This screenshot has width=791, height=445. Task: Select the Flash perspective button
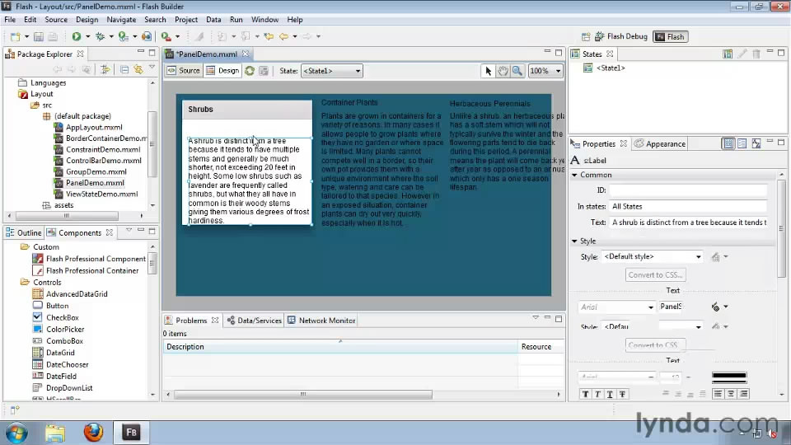point(671,36)
